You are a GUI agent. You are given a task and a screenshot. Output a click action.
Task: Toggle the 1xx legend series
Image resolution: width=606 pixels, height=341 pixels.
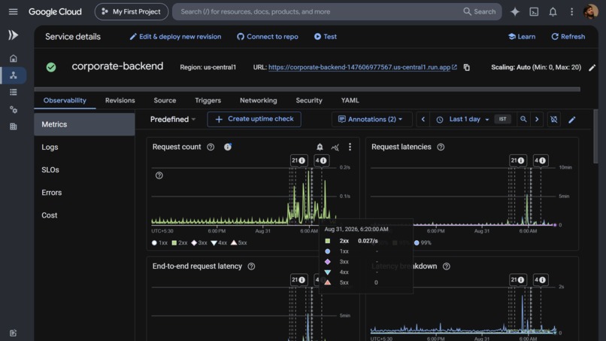[159, 242]
